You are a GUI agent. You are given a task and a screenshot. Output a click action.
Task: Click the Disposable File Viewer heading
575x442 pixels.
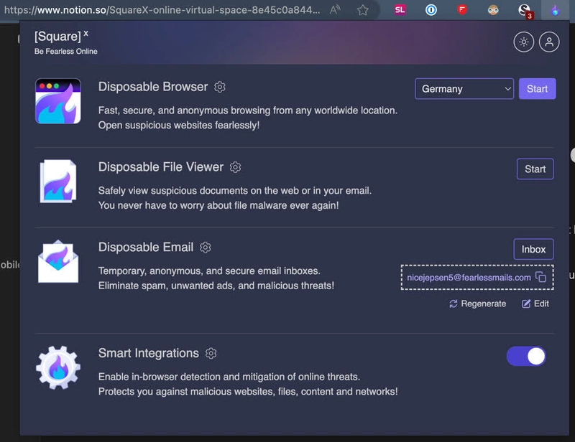pos(160,167)
